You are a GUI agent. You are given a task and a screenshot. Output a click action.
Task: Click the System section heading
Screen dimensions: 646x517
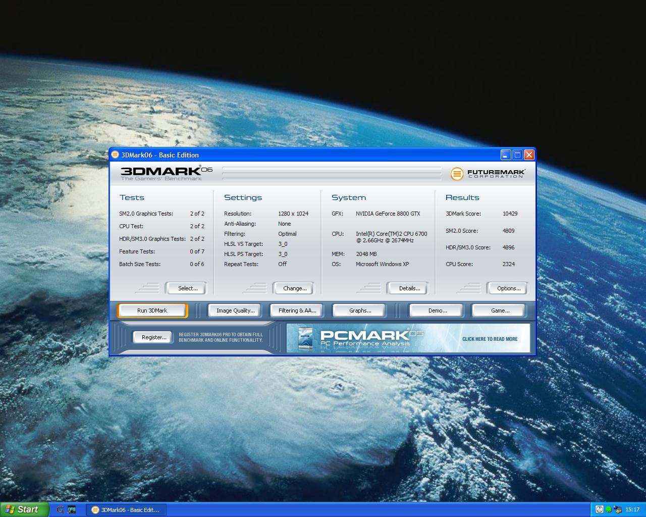click(x=348, y=197)
